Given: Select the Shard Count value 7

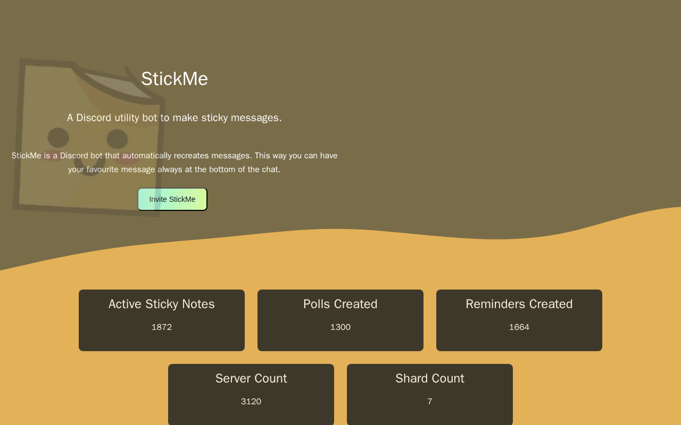Looking at the screenshot, I should point(430,402).
